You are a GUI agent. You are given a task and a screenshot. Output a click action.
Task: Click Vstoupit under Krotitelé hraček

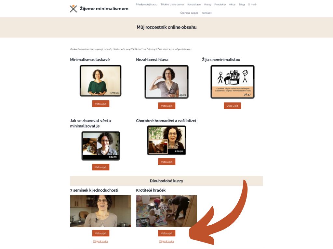pyautogui.click(x=167, y=233)
